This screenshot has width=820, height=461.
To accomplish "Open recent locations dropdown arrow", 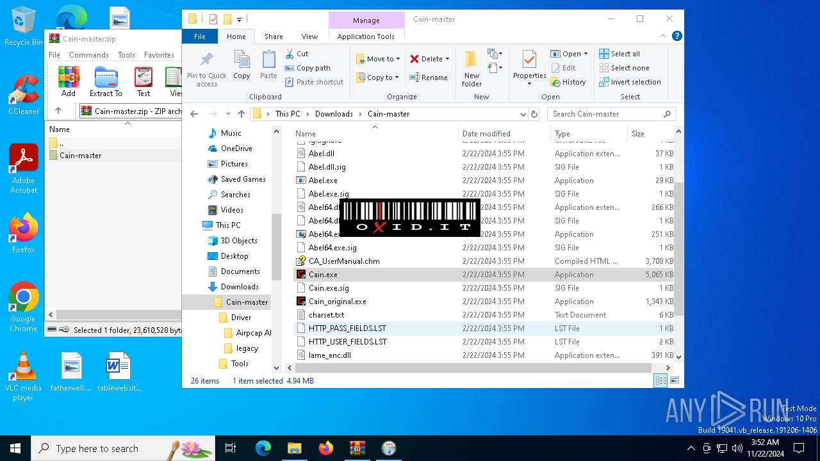I will click(x=228, y=114).
